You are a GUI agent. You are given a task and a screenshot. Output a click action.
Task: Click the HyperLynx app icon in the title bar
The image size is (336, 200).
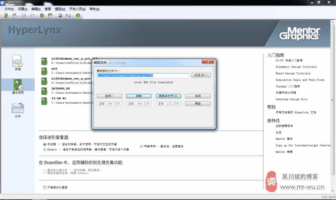point(2,3)
